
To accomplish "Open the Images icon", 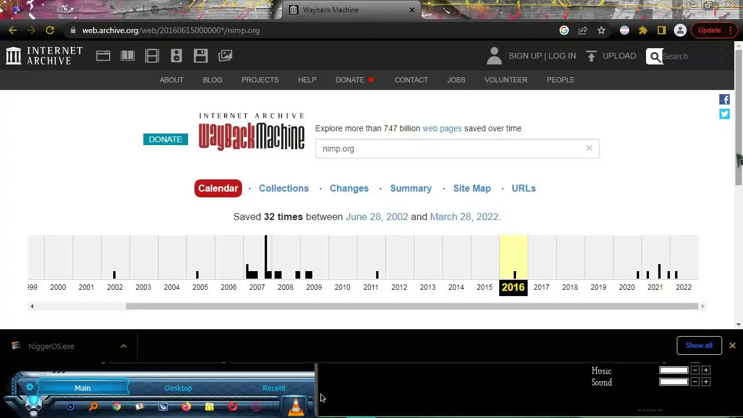I will click(x=225, y=56).
